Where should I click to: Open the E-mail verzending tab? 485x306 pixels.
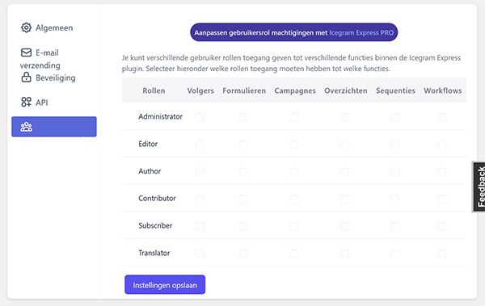tap(40, 59)
